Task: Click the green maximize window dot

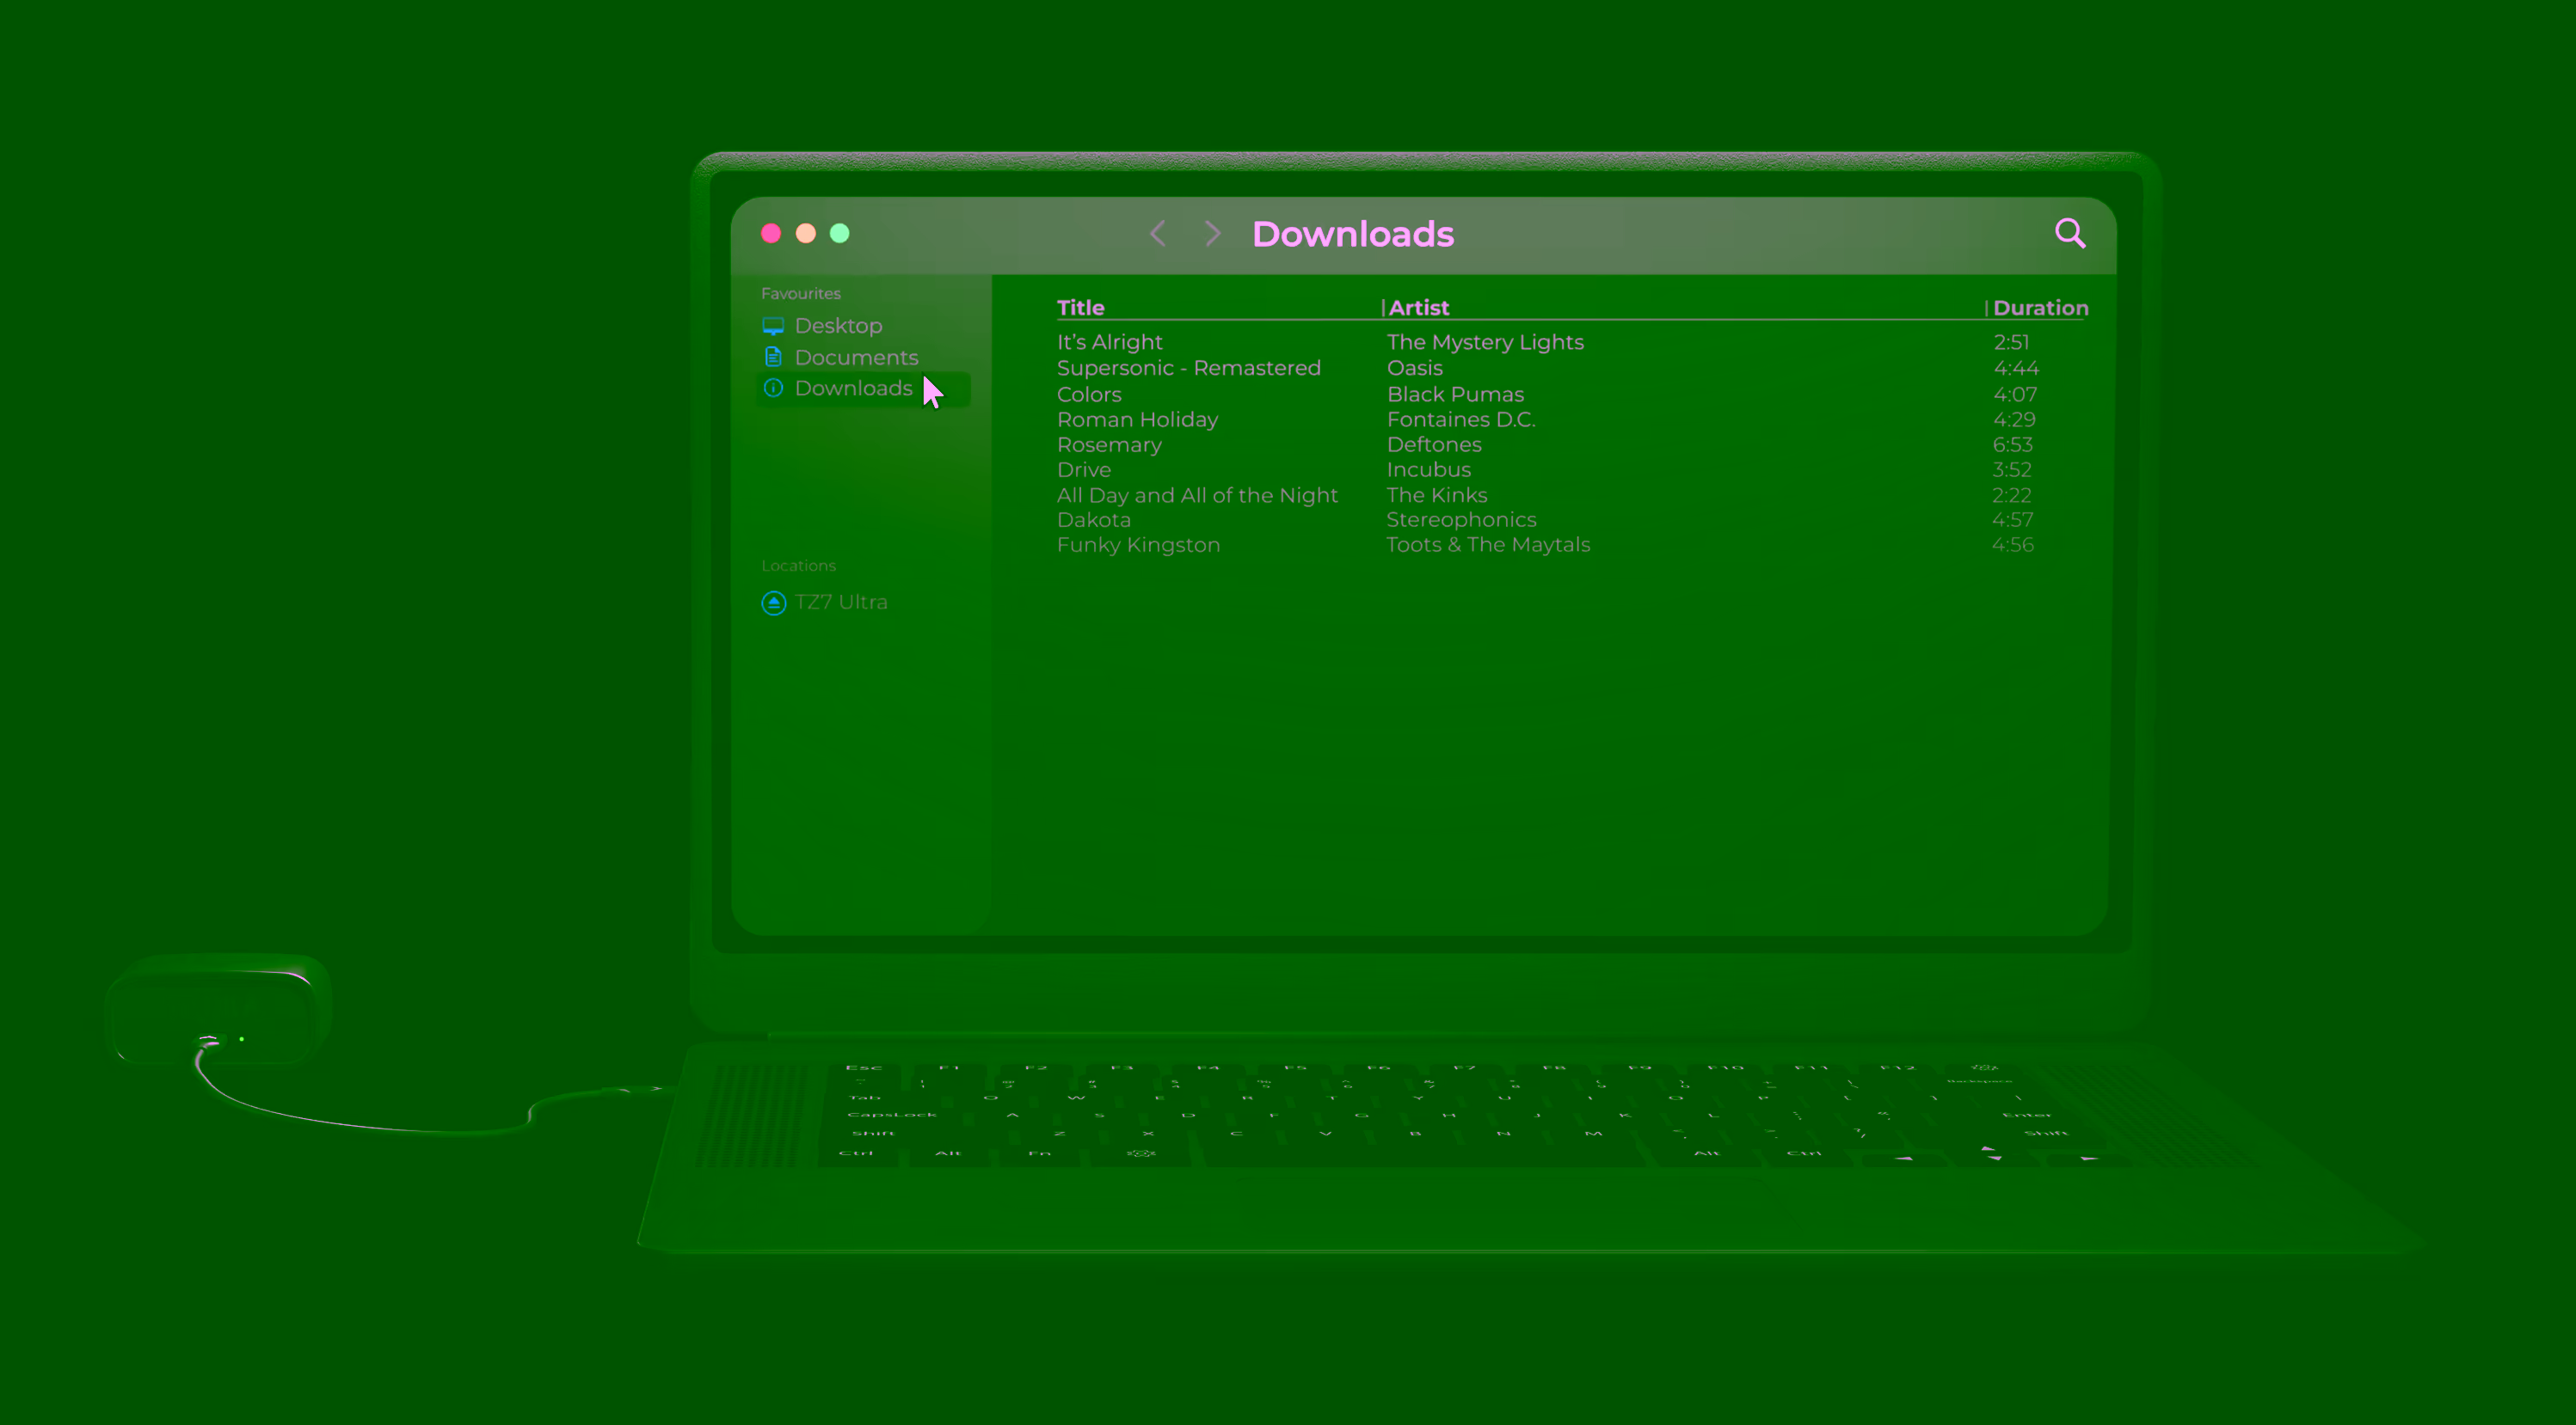Action: [840, 233]
